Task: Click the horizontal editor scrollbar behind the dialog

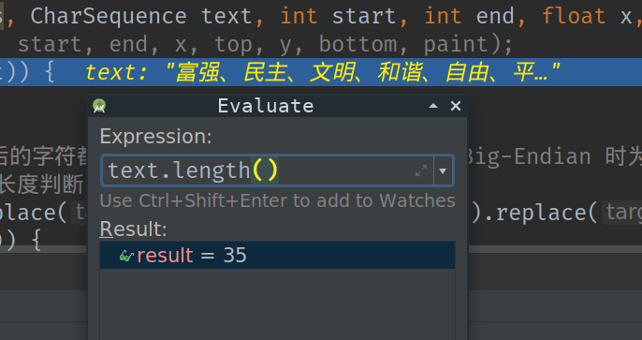Action: (555, 249)
